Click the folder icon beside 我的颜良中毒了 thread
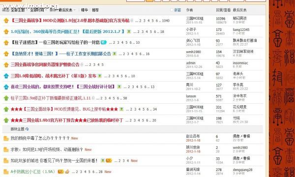The image size is (295, 177). click(6, 139)
